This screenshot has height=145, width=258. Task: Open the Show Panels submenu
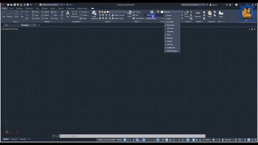coord(154,19)
